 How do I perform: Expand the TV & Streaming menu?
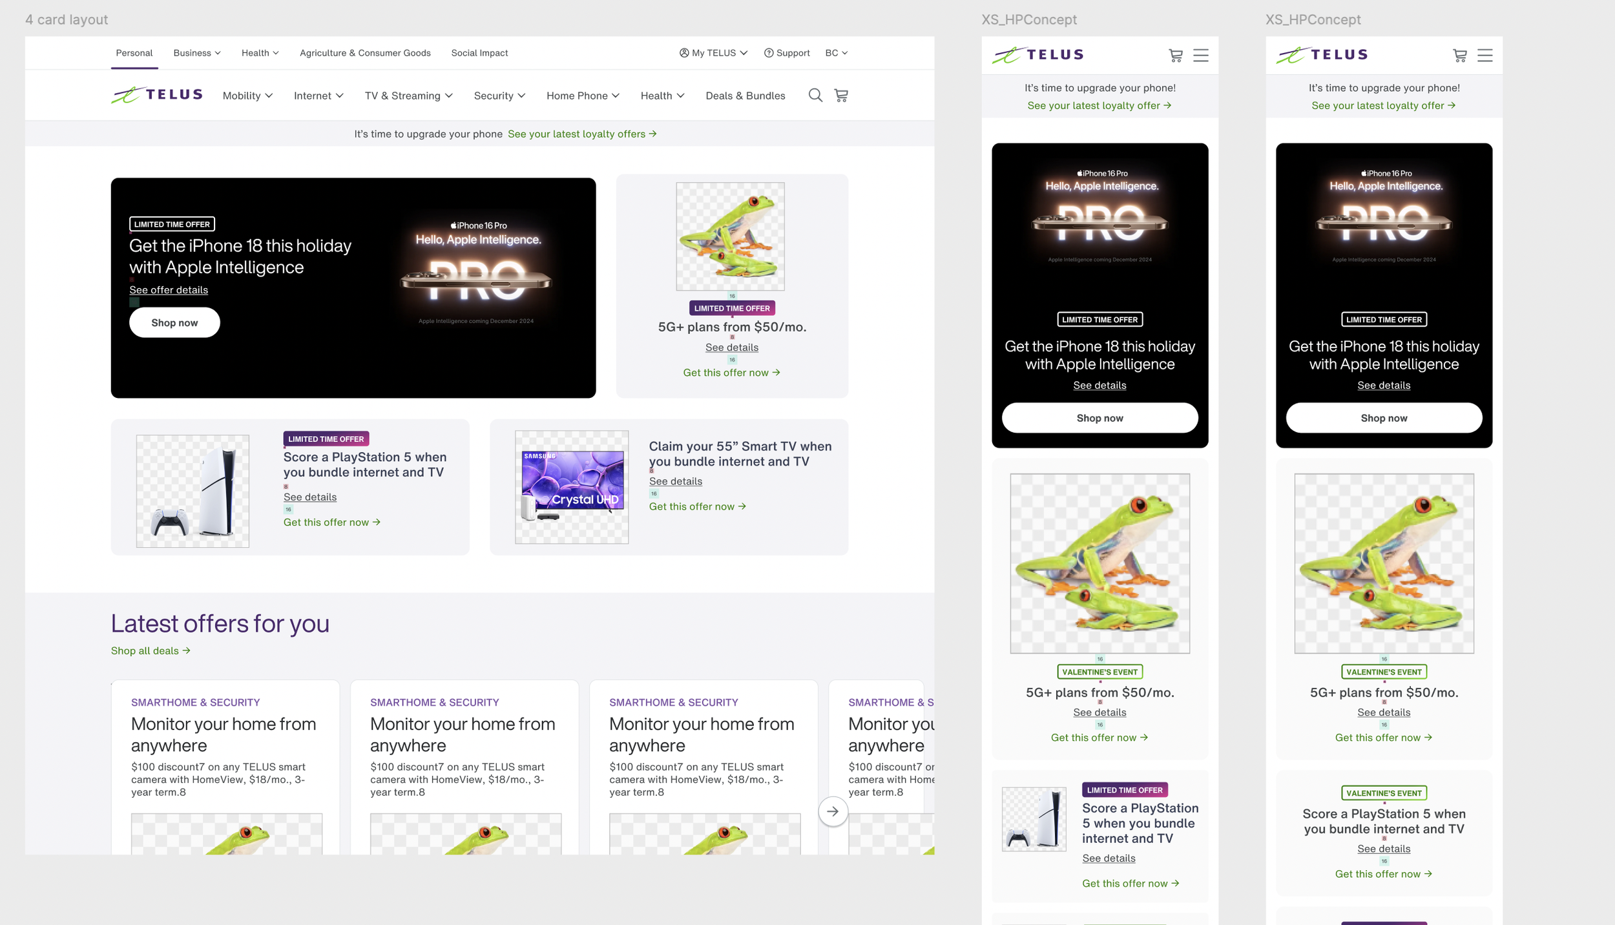[x=408, y=96]
